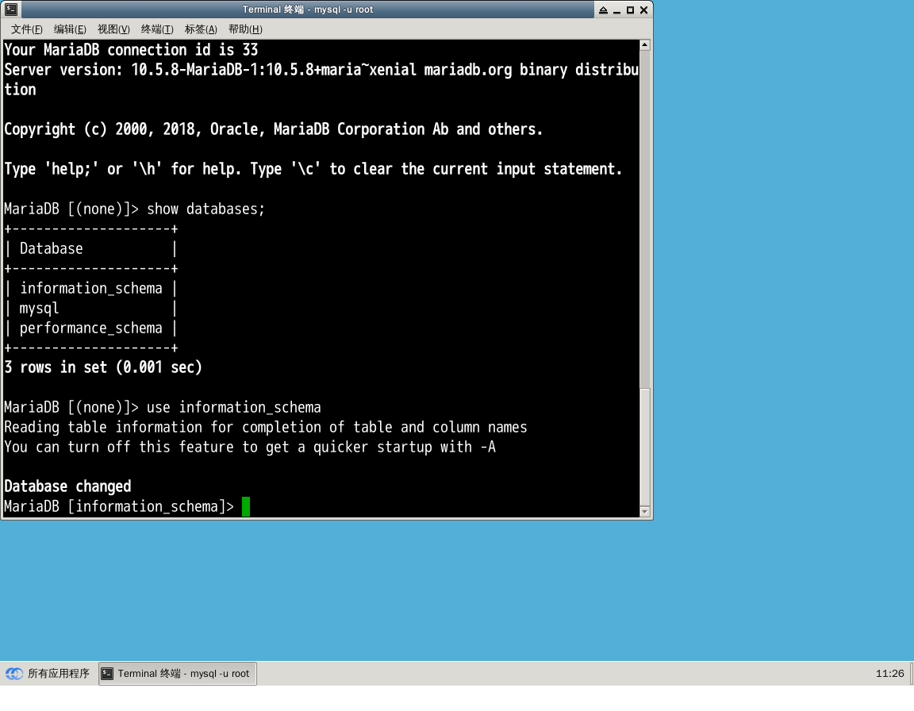This screenshot has width=914, height=711.
Task: Click the terminal icon in taskbar button
Action: [107, 674]
